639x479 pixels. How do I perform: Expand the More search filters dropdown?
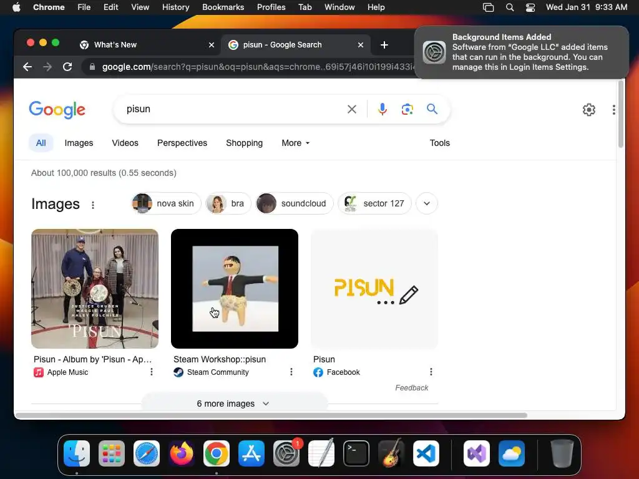(295, 143)
